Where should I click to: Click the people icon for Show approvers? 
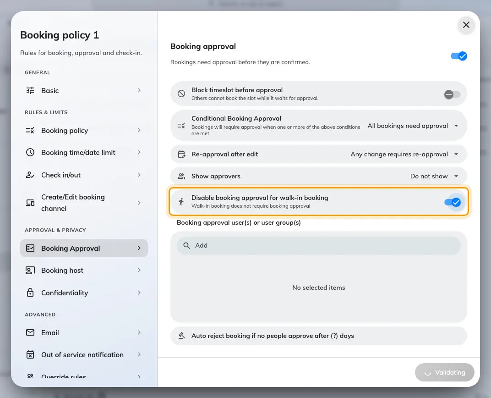(x=181, y=176)
